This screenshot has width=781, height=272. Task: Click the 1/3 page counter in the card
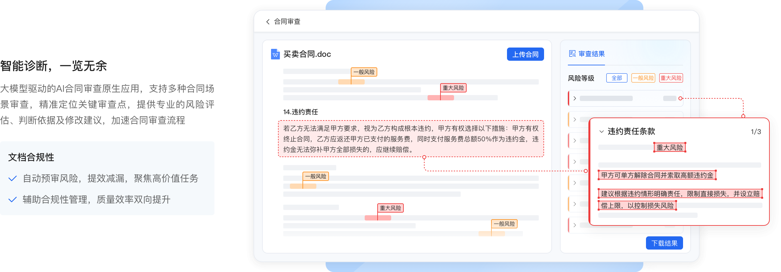(756, 132)
